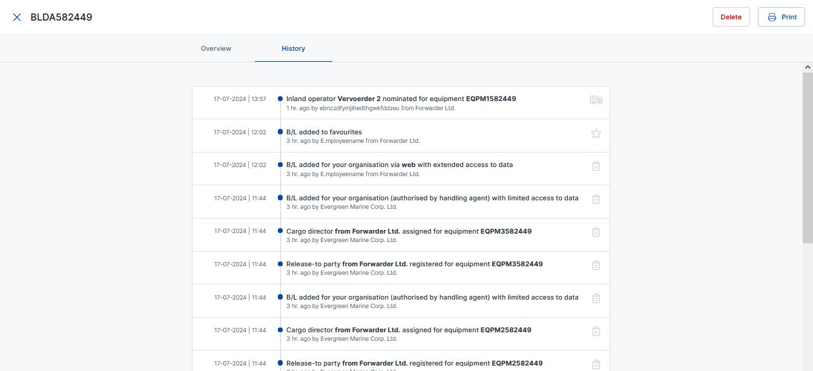Click the clipboard icon beside release-to party EQPM3582449

[x=596, y=265]
